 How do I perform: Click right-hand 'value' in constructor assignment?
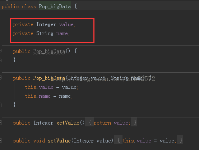pyautogui.click(x=69, y=87)
